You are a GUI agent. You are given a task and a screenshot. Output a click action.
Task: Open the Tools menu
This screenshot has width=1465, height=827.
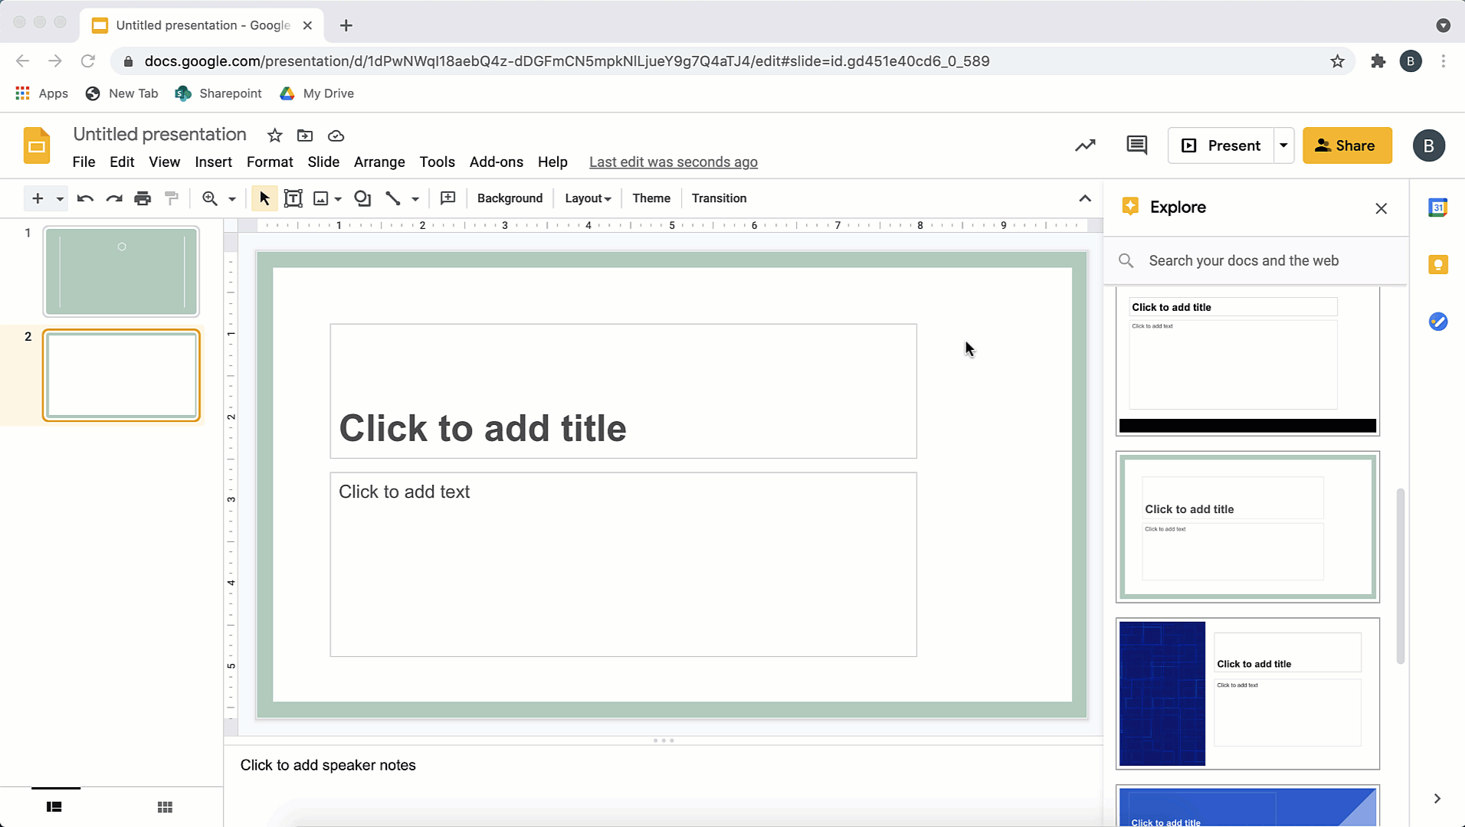(437, 162)
